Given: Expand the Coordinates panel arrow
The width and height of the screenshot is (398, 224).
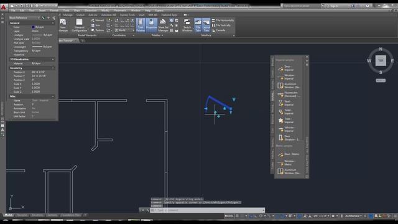Looking at the screenshot, I should click(134, 35).
